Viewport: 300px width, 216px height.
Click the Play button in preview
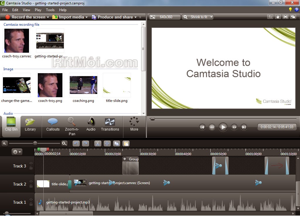[x=223, y=127]
